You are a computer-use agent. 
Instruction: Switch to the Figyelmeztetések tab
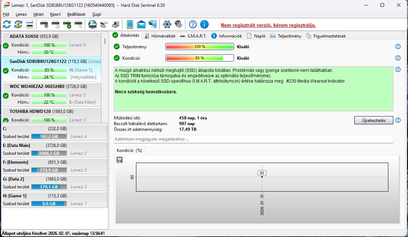326,36
